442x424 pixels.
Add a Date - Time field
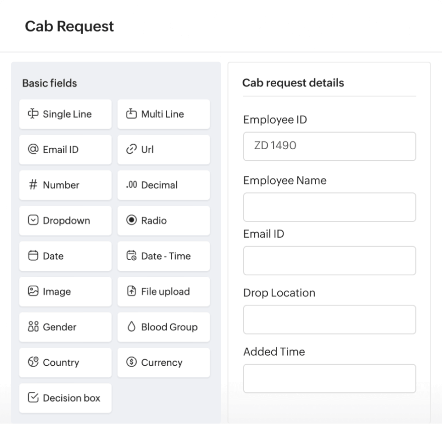pyautogui.click(x=163, y=256)
